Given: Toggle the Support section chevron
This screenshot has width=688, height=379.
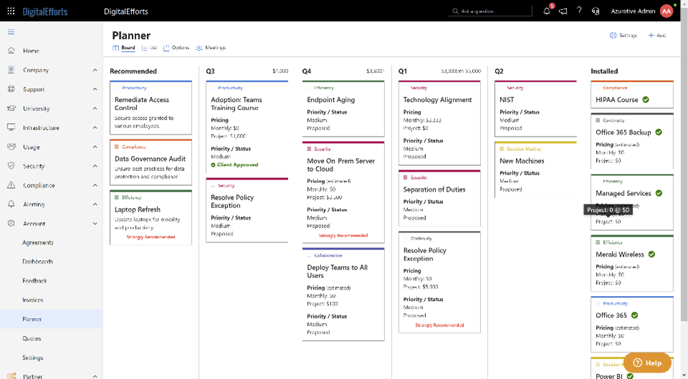Looking at the screenshot, I should (95, 89).
